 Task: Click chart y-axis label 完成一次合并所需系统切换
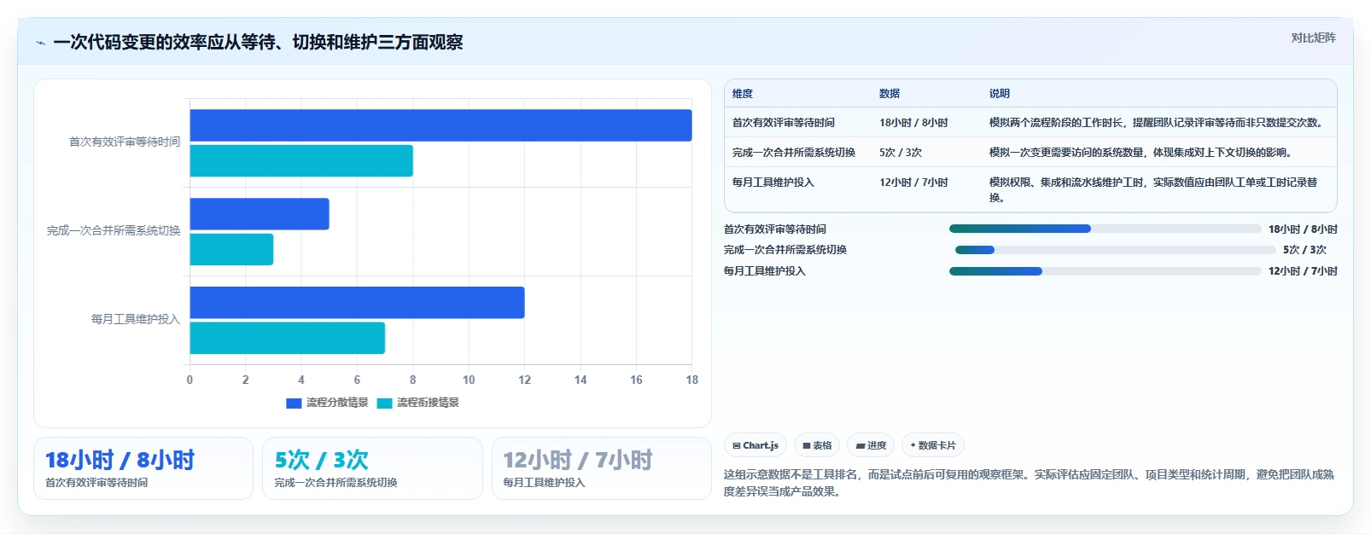click(114, 230)
